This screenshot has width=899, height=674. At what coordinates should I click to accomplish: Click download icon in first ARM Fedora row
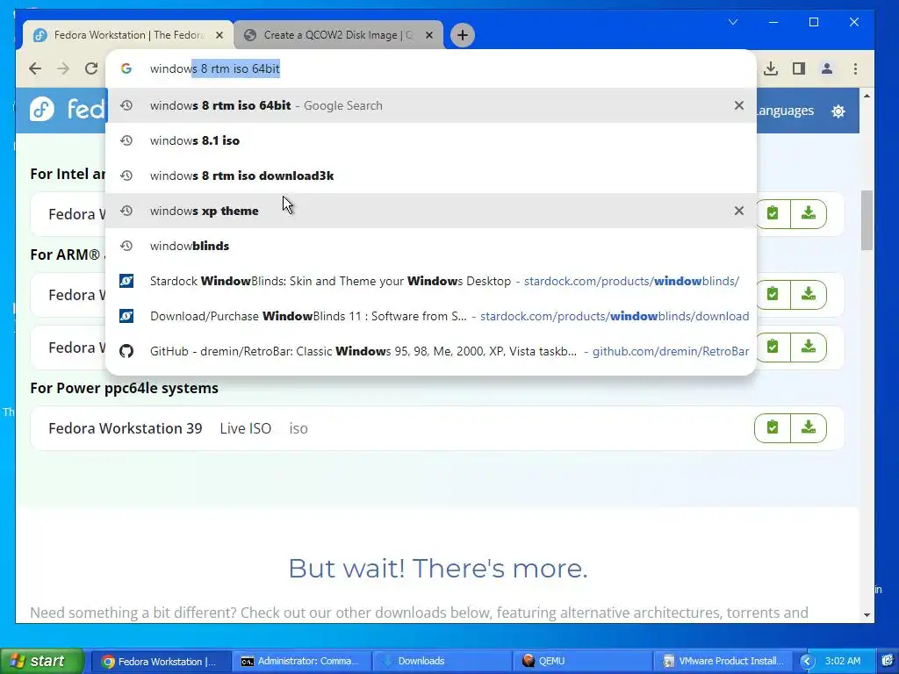[x=809, y=295]
